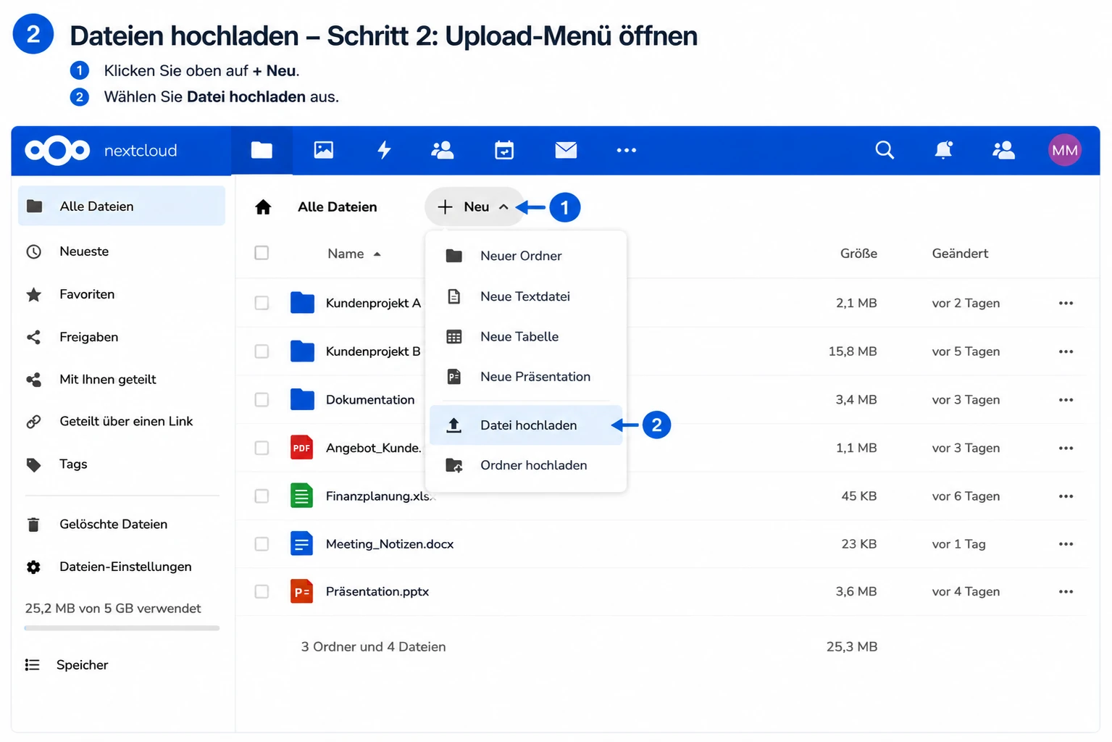Viewport: 1112px width, 742px height.
Task: Click the '3 Ordner und 4 Dateien' summary
Action: click(374, 647)
